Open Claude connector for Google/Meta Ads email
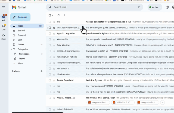 [110, 22]
